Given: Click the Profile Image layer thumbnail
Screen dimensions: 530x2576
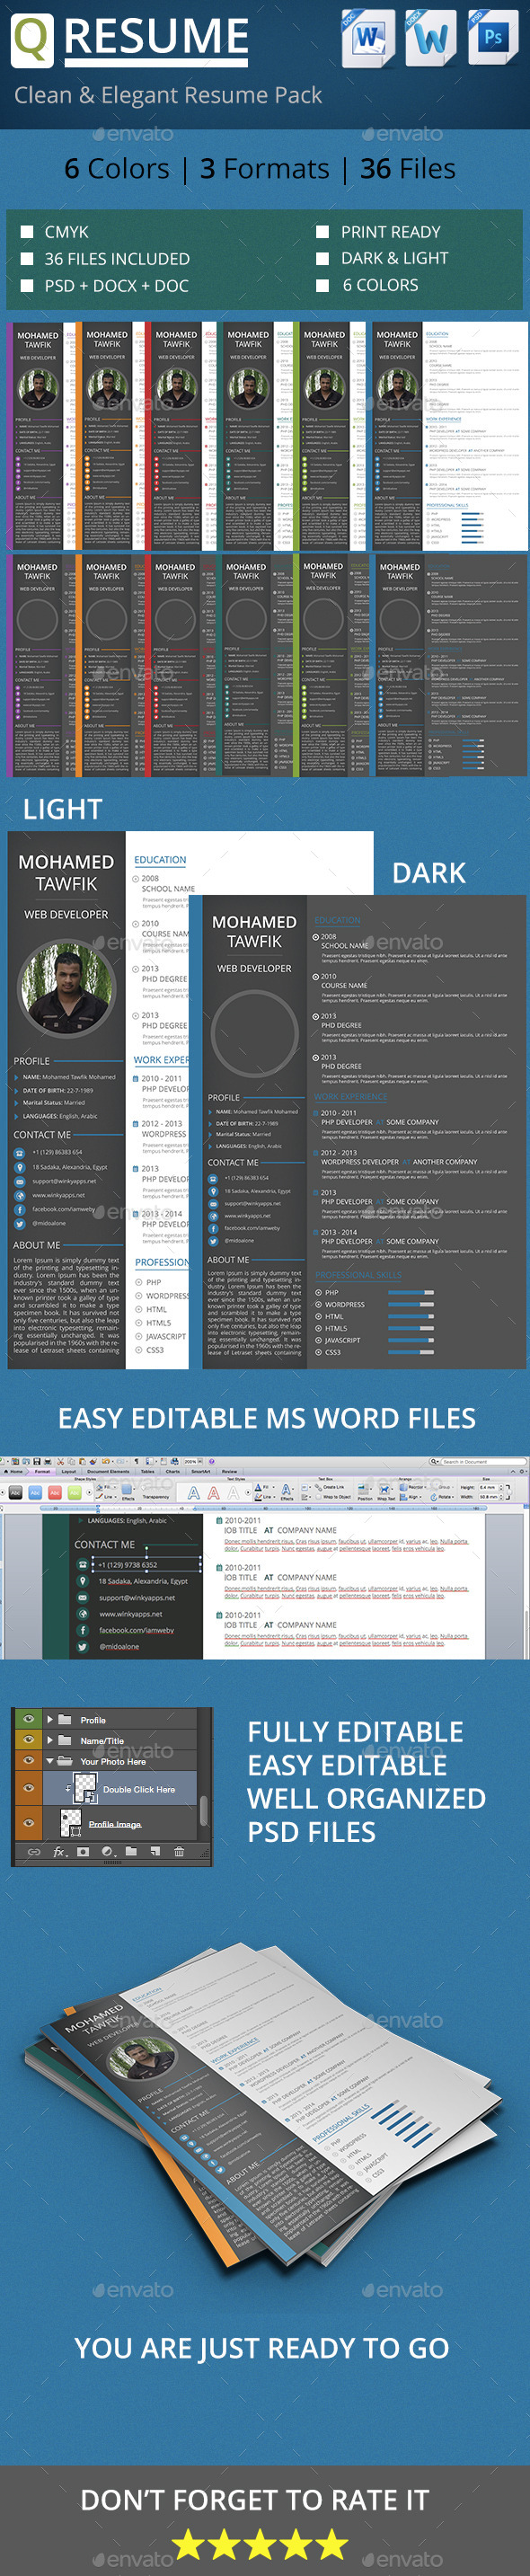Looking at the screenshot, I should [x=72, y=1824].
